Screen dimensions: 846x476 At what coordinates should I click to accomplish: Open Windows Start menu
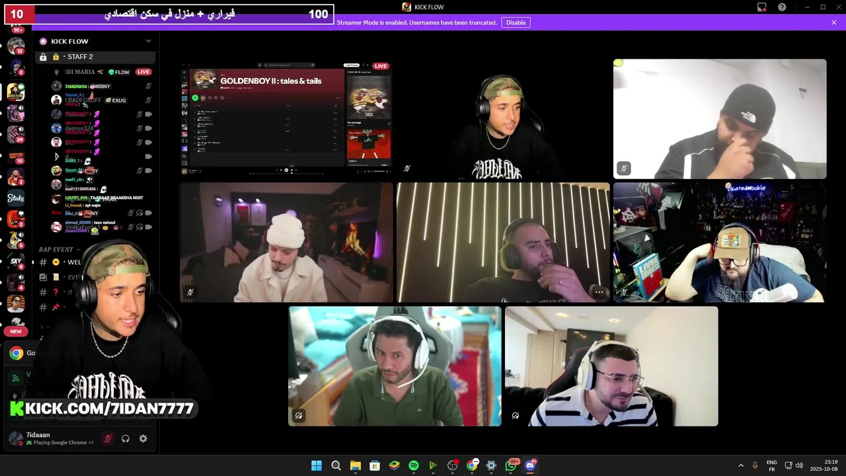(317, 465)
